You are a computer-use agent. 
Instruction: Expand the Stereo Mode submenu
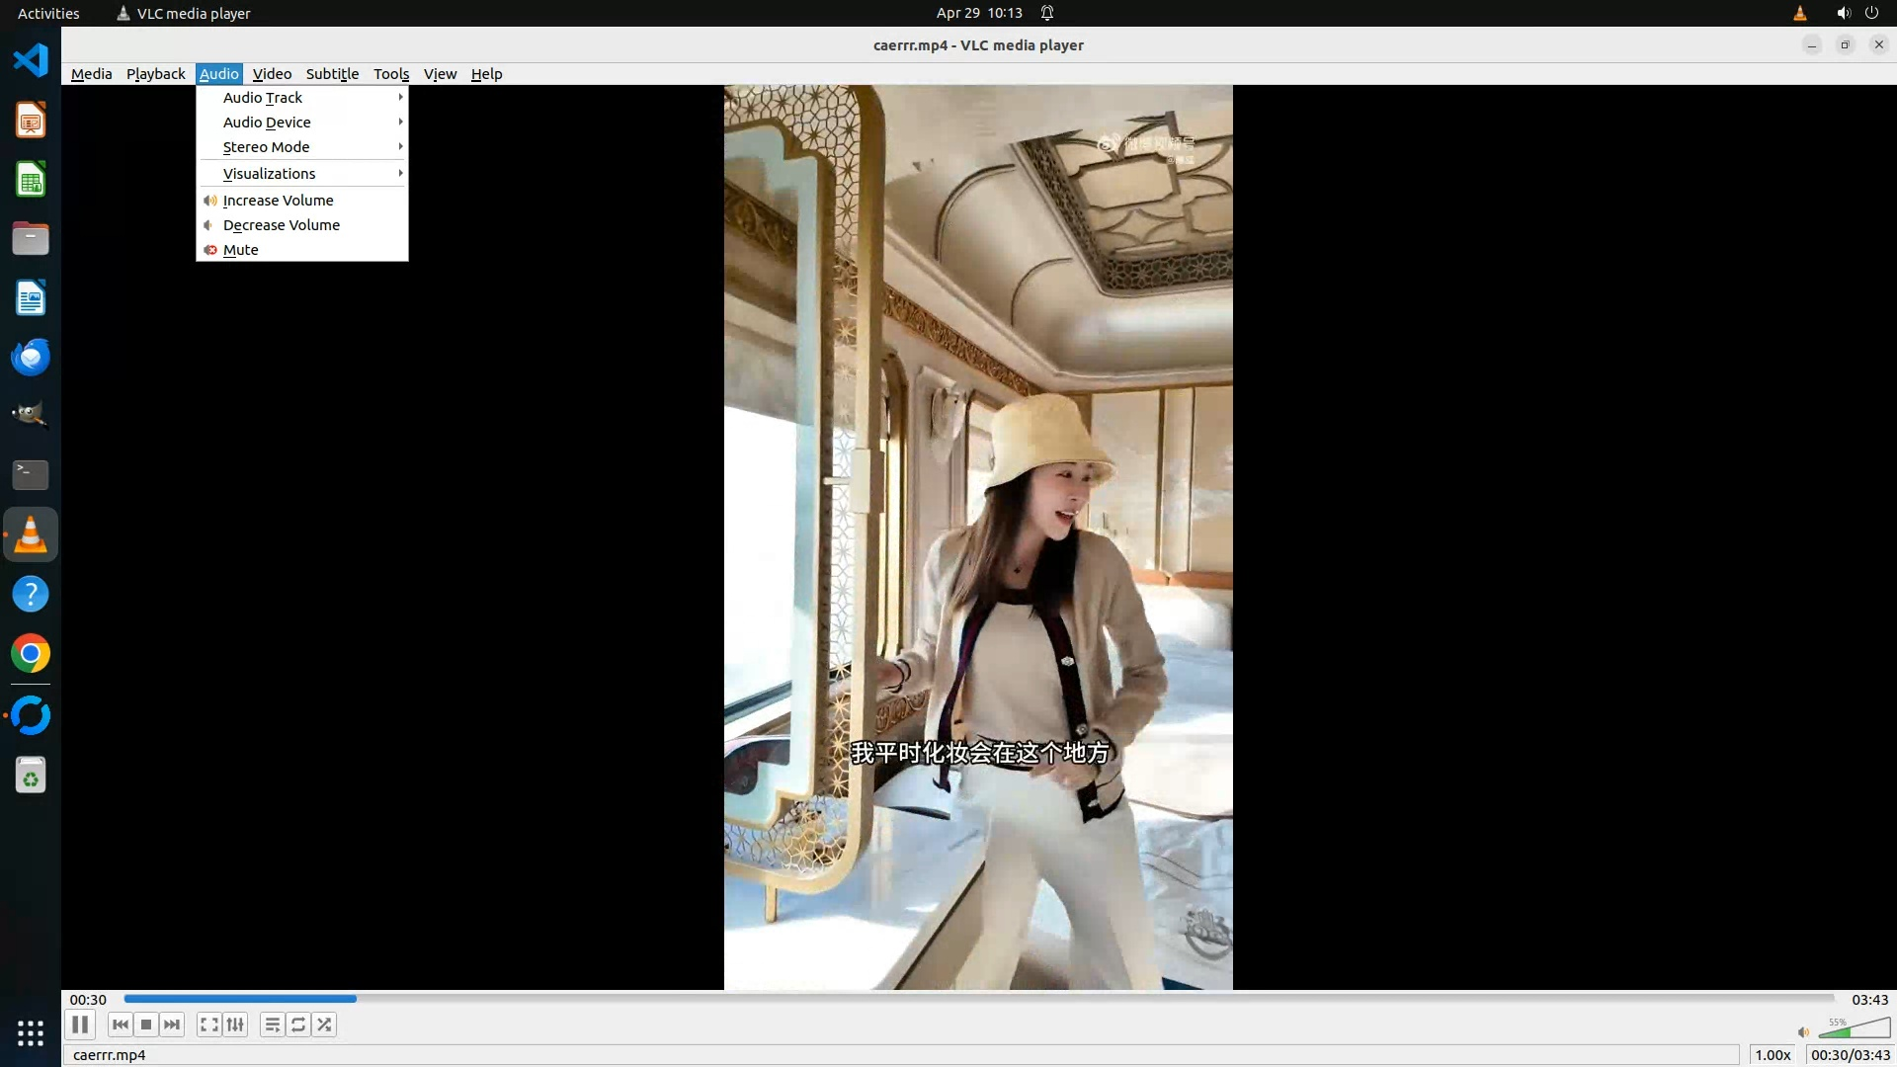[x=266, y=147]
